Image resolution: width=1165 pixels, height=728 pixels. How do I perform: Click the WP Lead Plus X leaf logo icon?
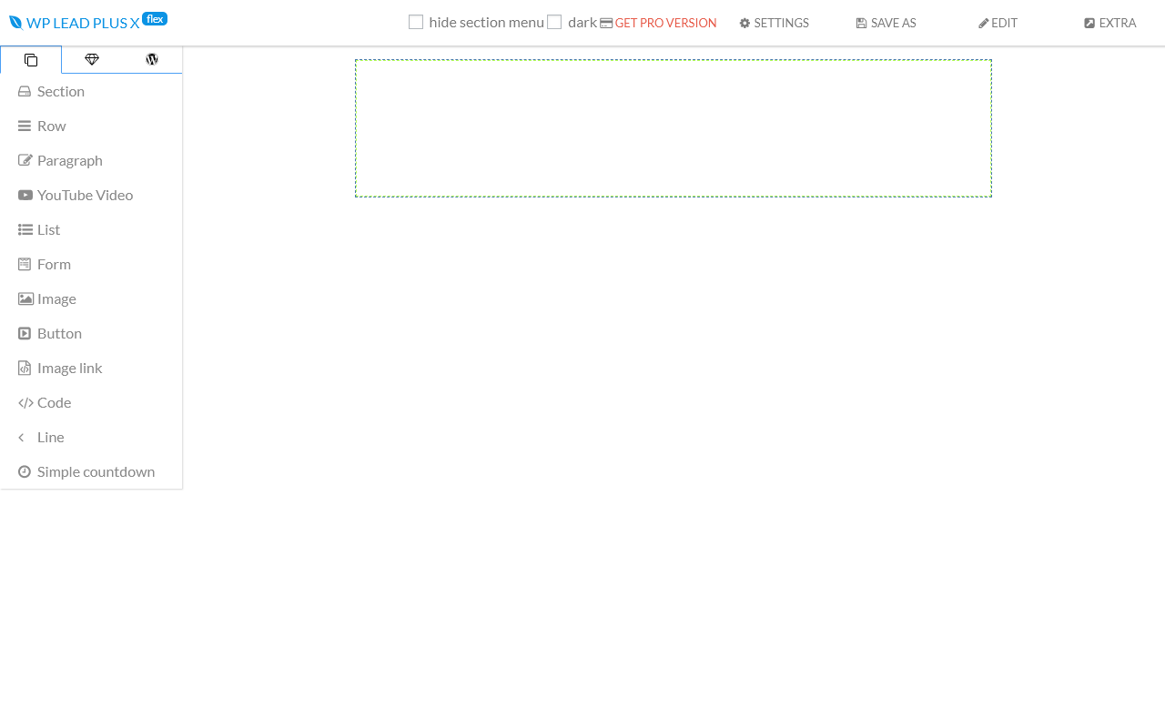(x=15, y=23)
